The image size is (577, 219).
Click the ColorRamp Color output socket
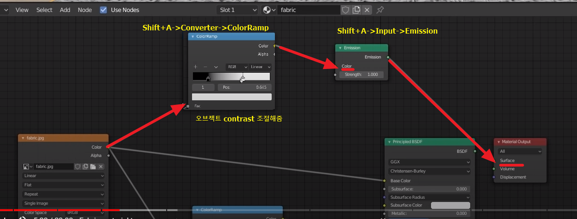275,46
